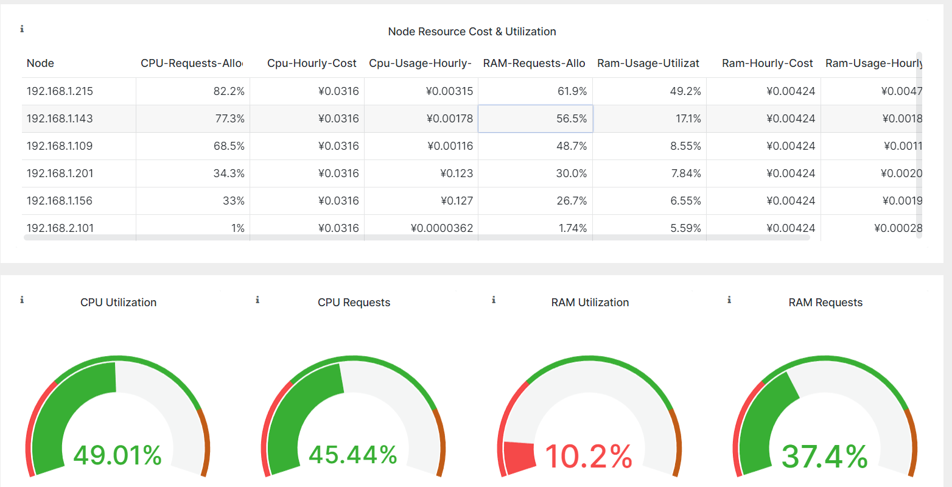The image size is (952, 487).
Task: Sort table by Node column header
Action: [x=40, y=63]
